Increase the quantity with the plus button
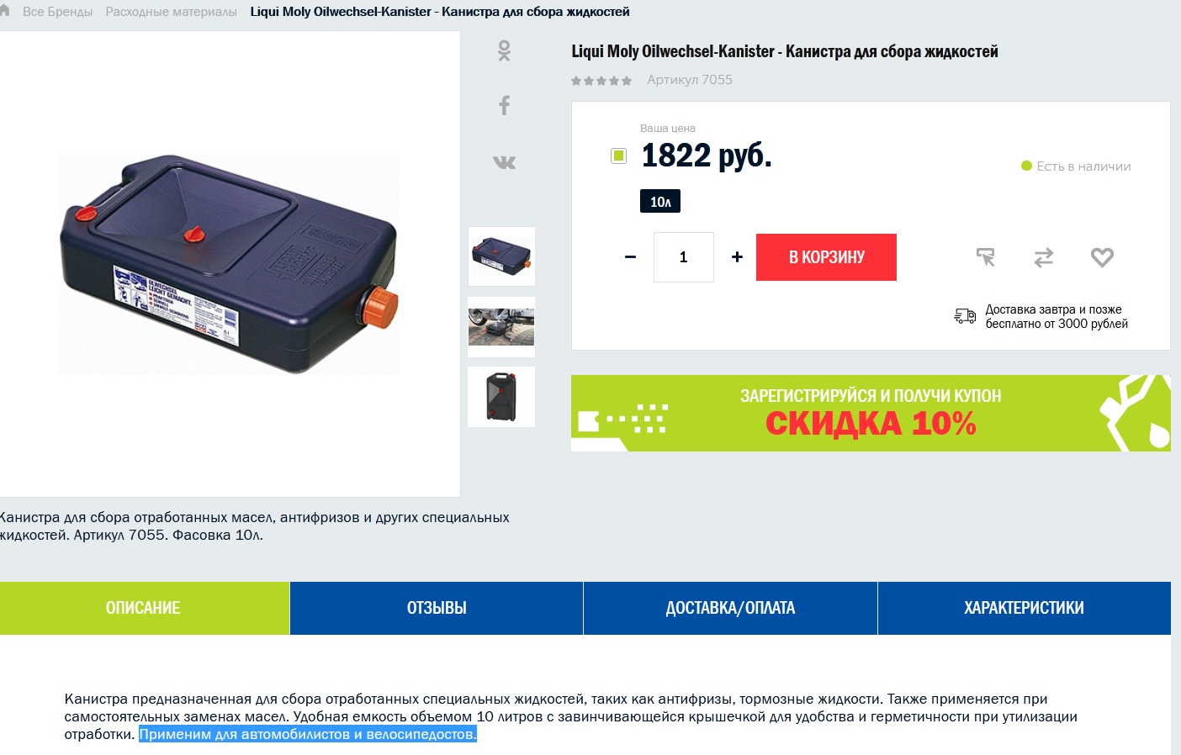The width and height of the screenshot is (1181, 755). 737,257
